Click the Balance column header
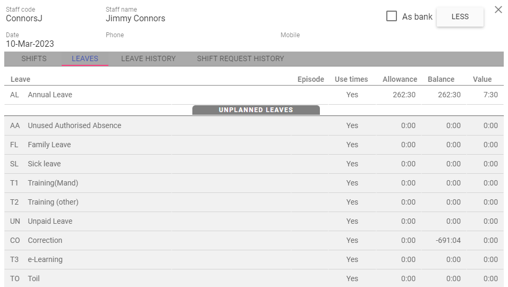The height and width of the screenshot is (287, 508). pos(441,79)
